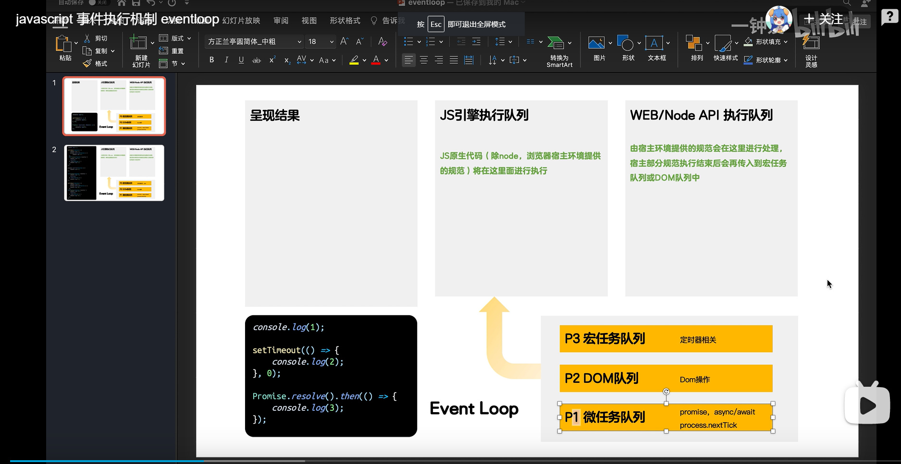This screenshot has height=464, width=901.
Task: Click the text Columns icon
Action: 531,42
